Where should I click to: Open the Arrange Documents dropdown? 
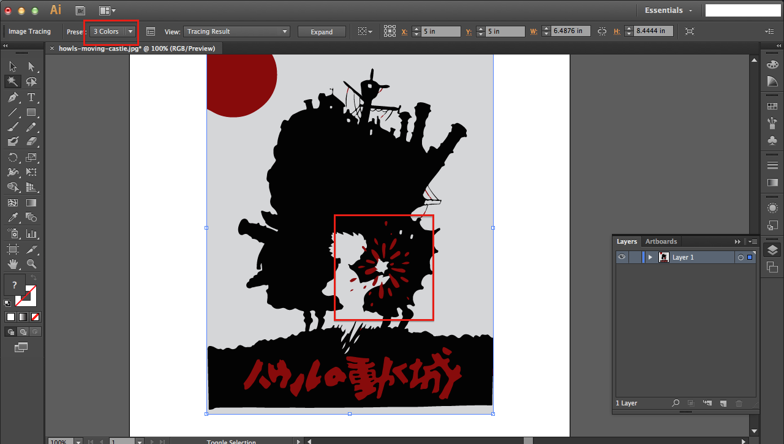point(107,10)
